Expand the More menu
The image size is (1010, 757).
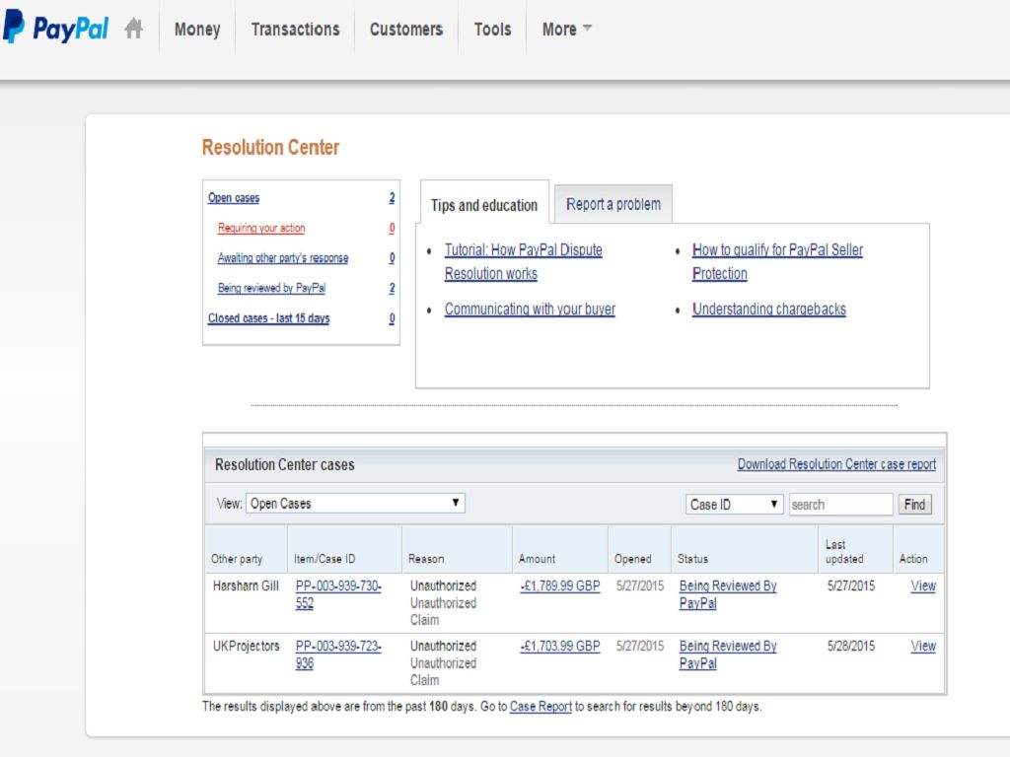[567, 30]
